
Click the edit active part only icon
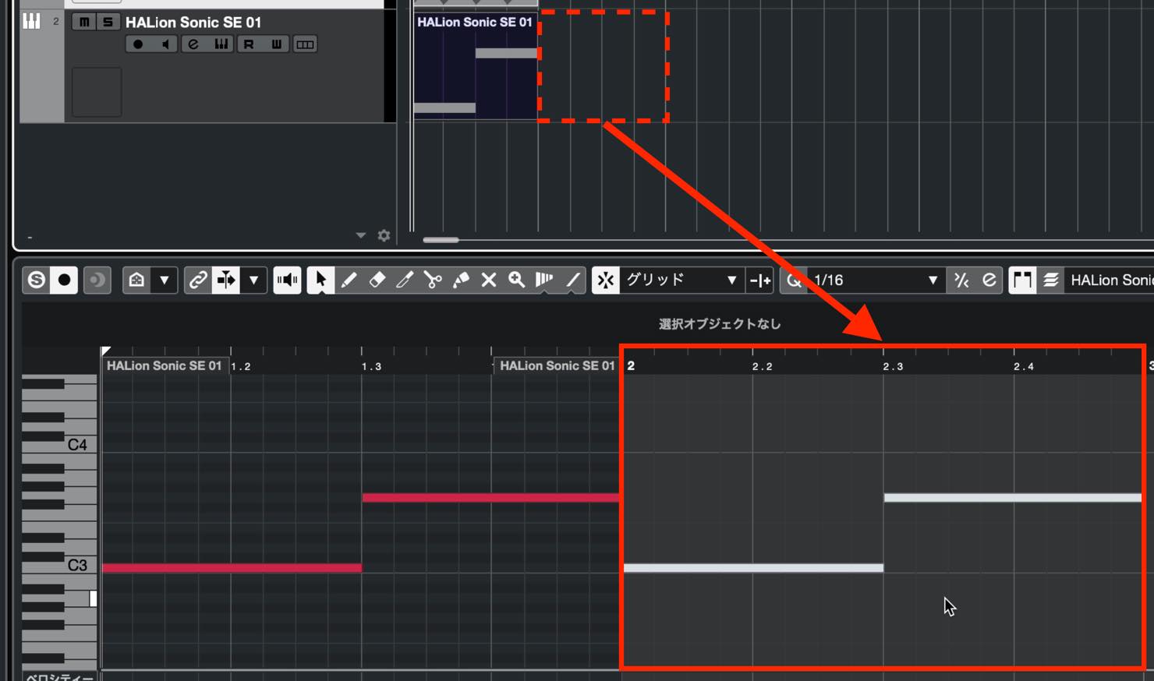[1050, 280]
